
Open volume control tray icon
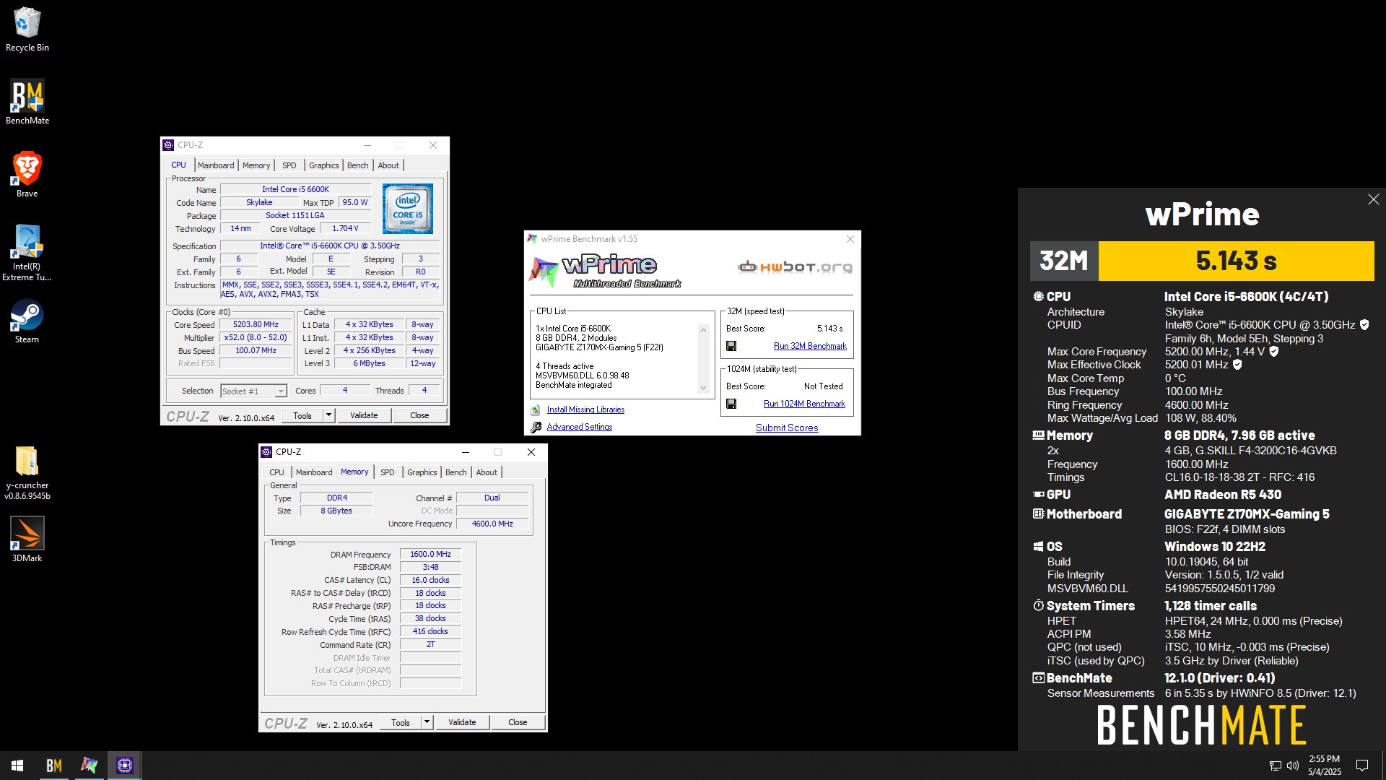[x=1293, y=766]
